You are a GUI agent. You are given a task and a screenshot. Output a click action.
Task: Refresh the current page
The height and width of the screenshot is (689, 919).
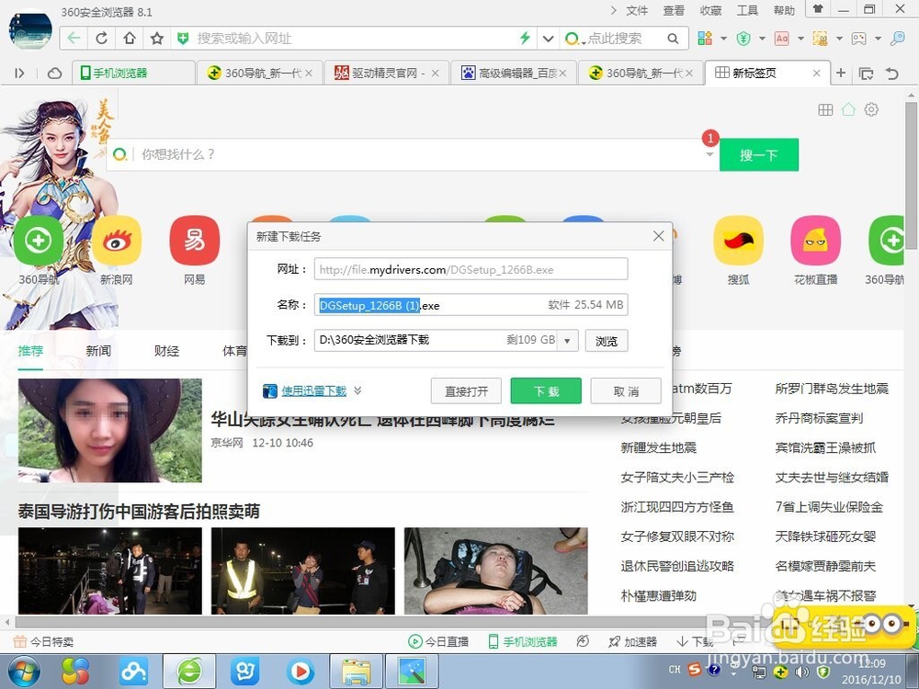[101, 38]
